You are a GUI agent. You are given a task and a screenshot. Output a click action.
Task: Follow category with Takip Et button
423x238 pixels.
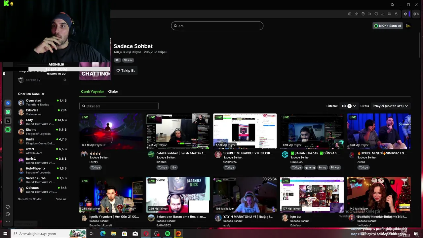click(126, 70)
